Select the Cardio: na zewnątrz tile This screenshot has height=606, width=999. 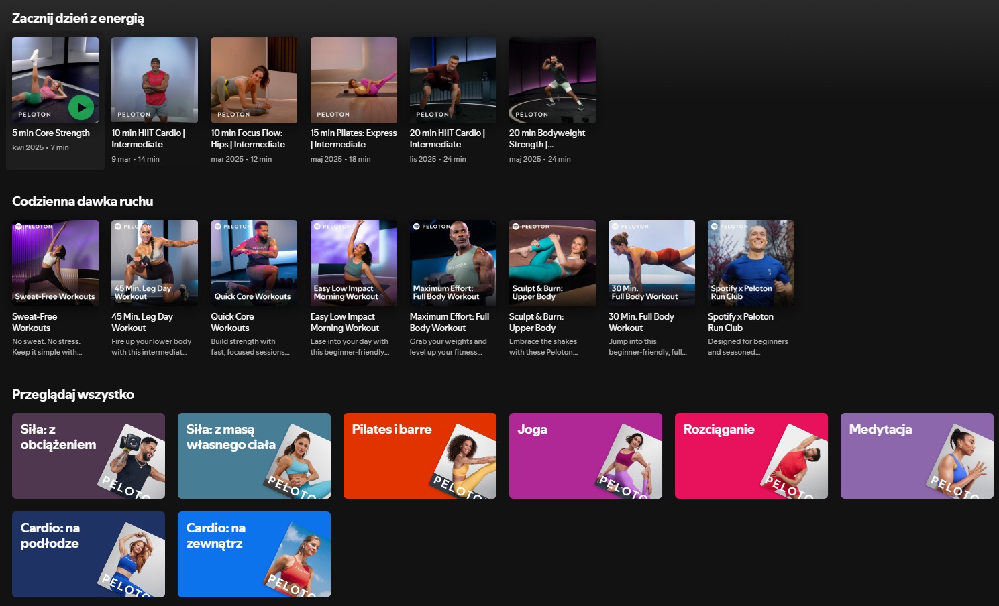point(254,554)
